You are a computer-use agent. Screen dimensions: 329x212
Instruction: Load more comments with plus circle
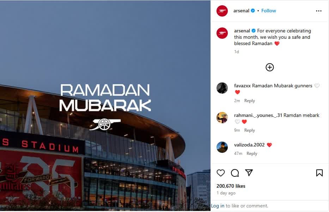pyautogui.click(x=270, y=67)
